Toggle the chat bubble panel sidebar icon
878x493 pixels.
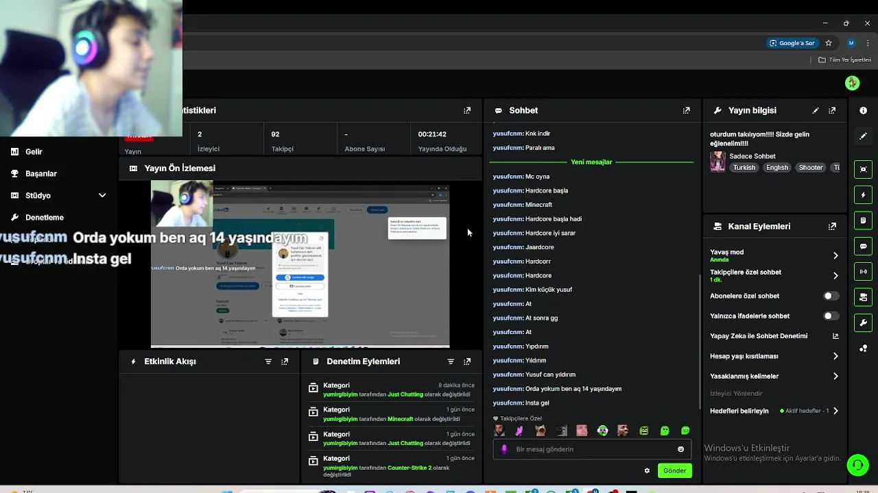[863, 246]
